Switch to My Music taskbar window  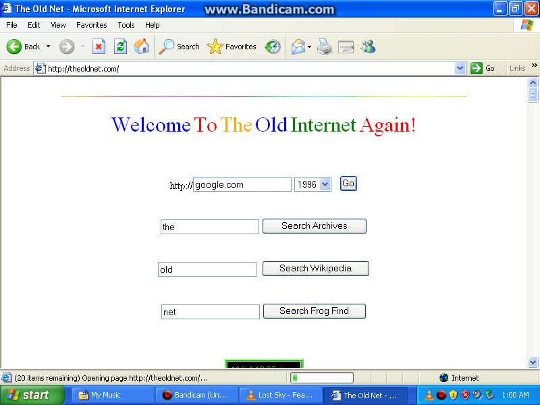112,395
